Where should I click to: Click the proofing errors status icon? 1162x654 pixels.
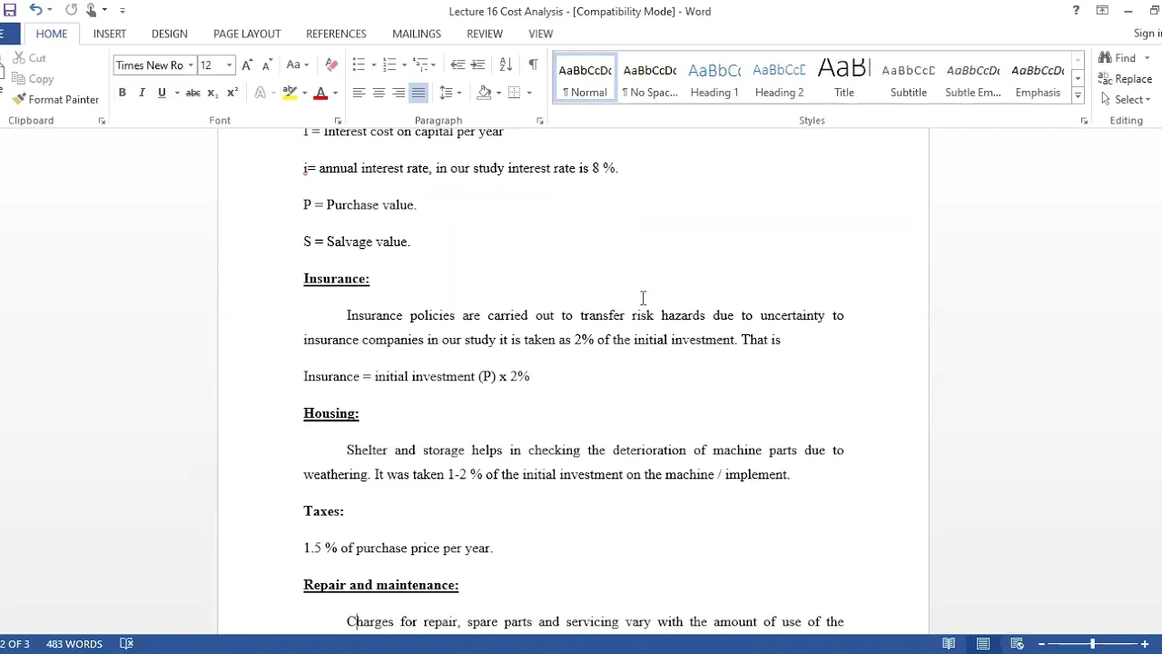tap(127, 644)
